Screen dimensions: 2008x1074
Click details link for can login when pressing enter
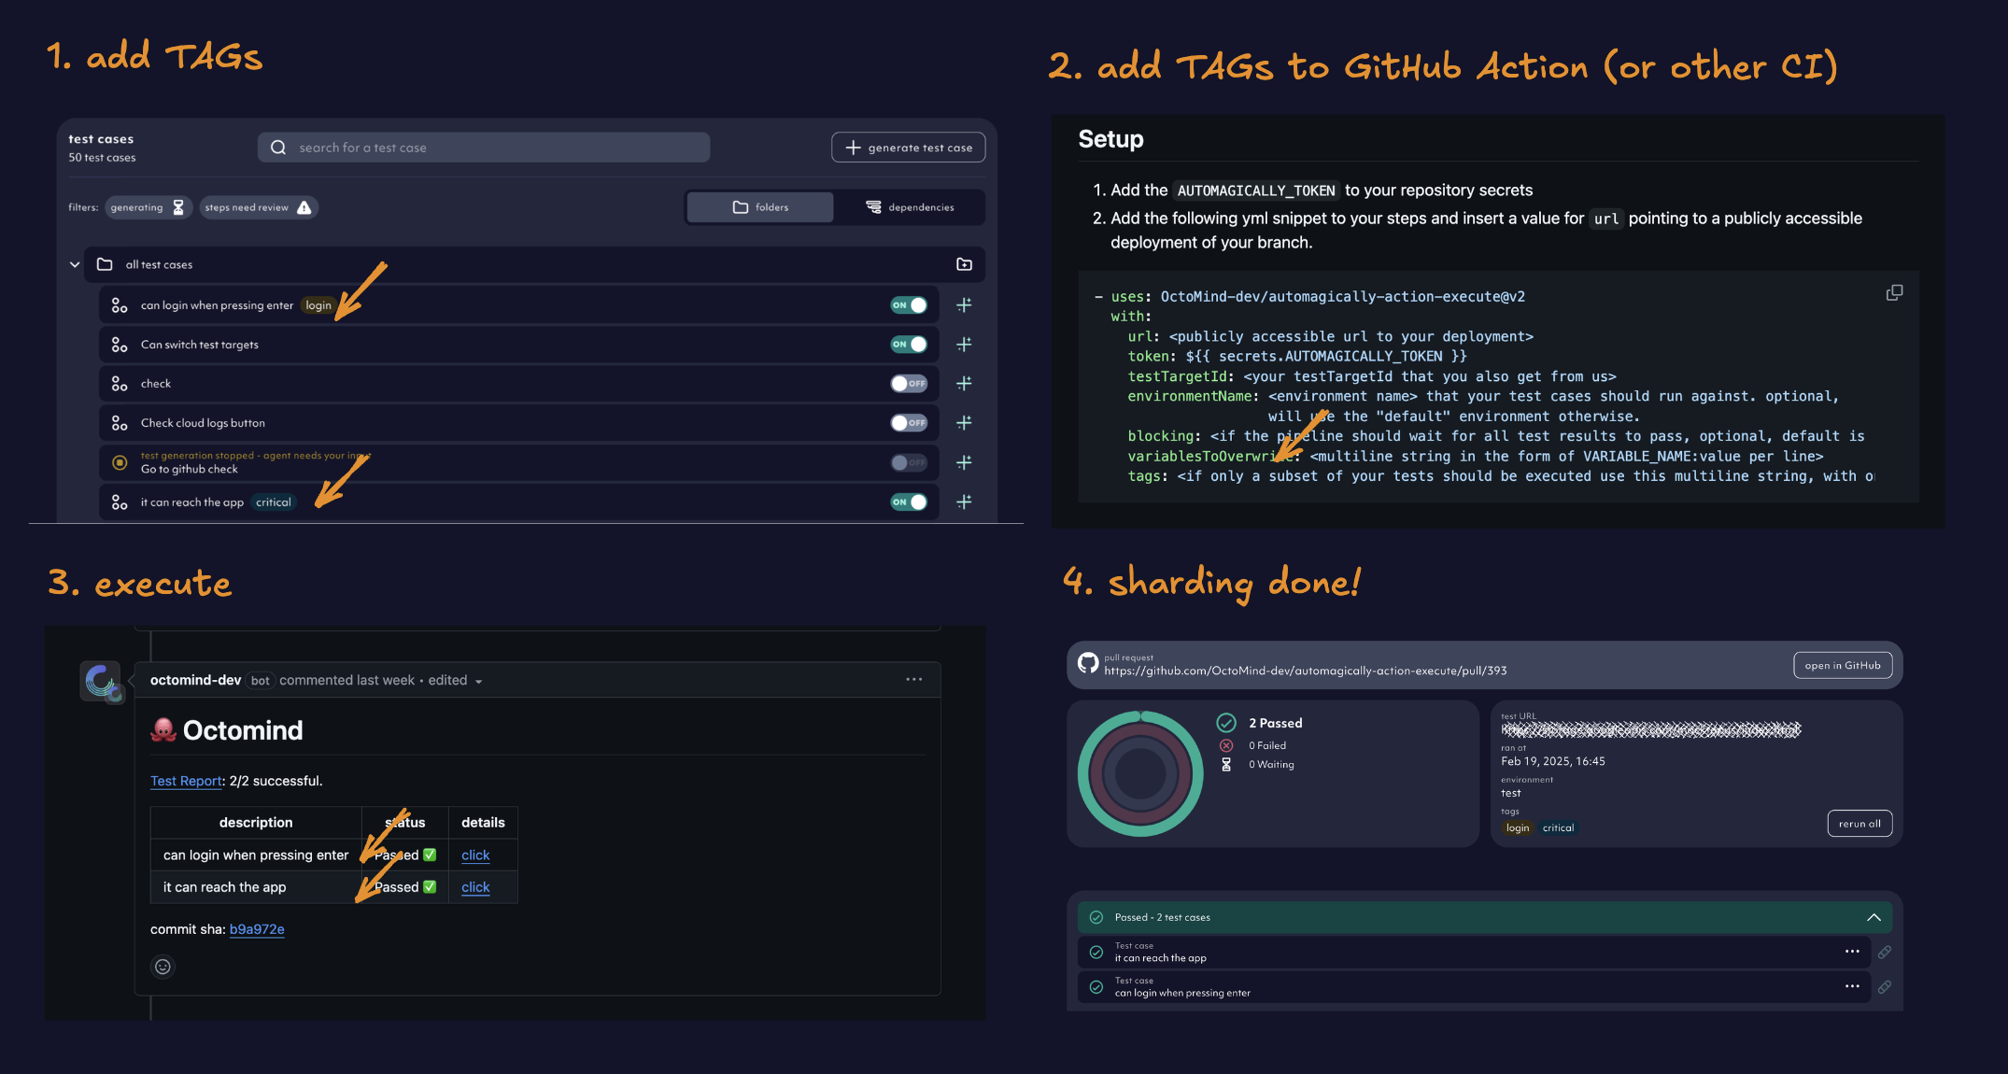[475, 855]
